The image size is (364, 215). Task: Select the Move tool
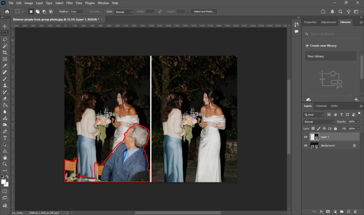click(x=5, y=26)
